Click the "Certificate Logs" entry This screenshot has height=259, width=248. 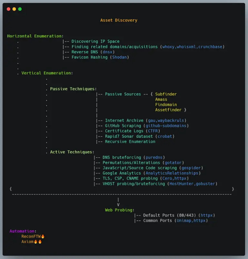click(124, 131)
